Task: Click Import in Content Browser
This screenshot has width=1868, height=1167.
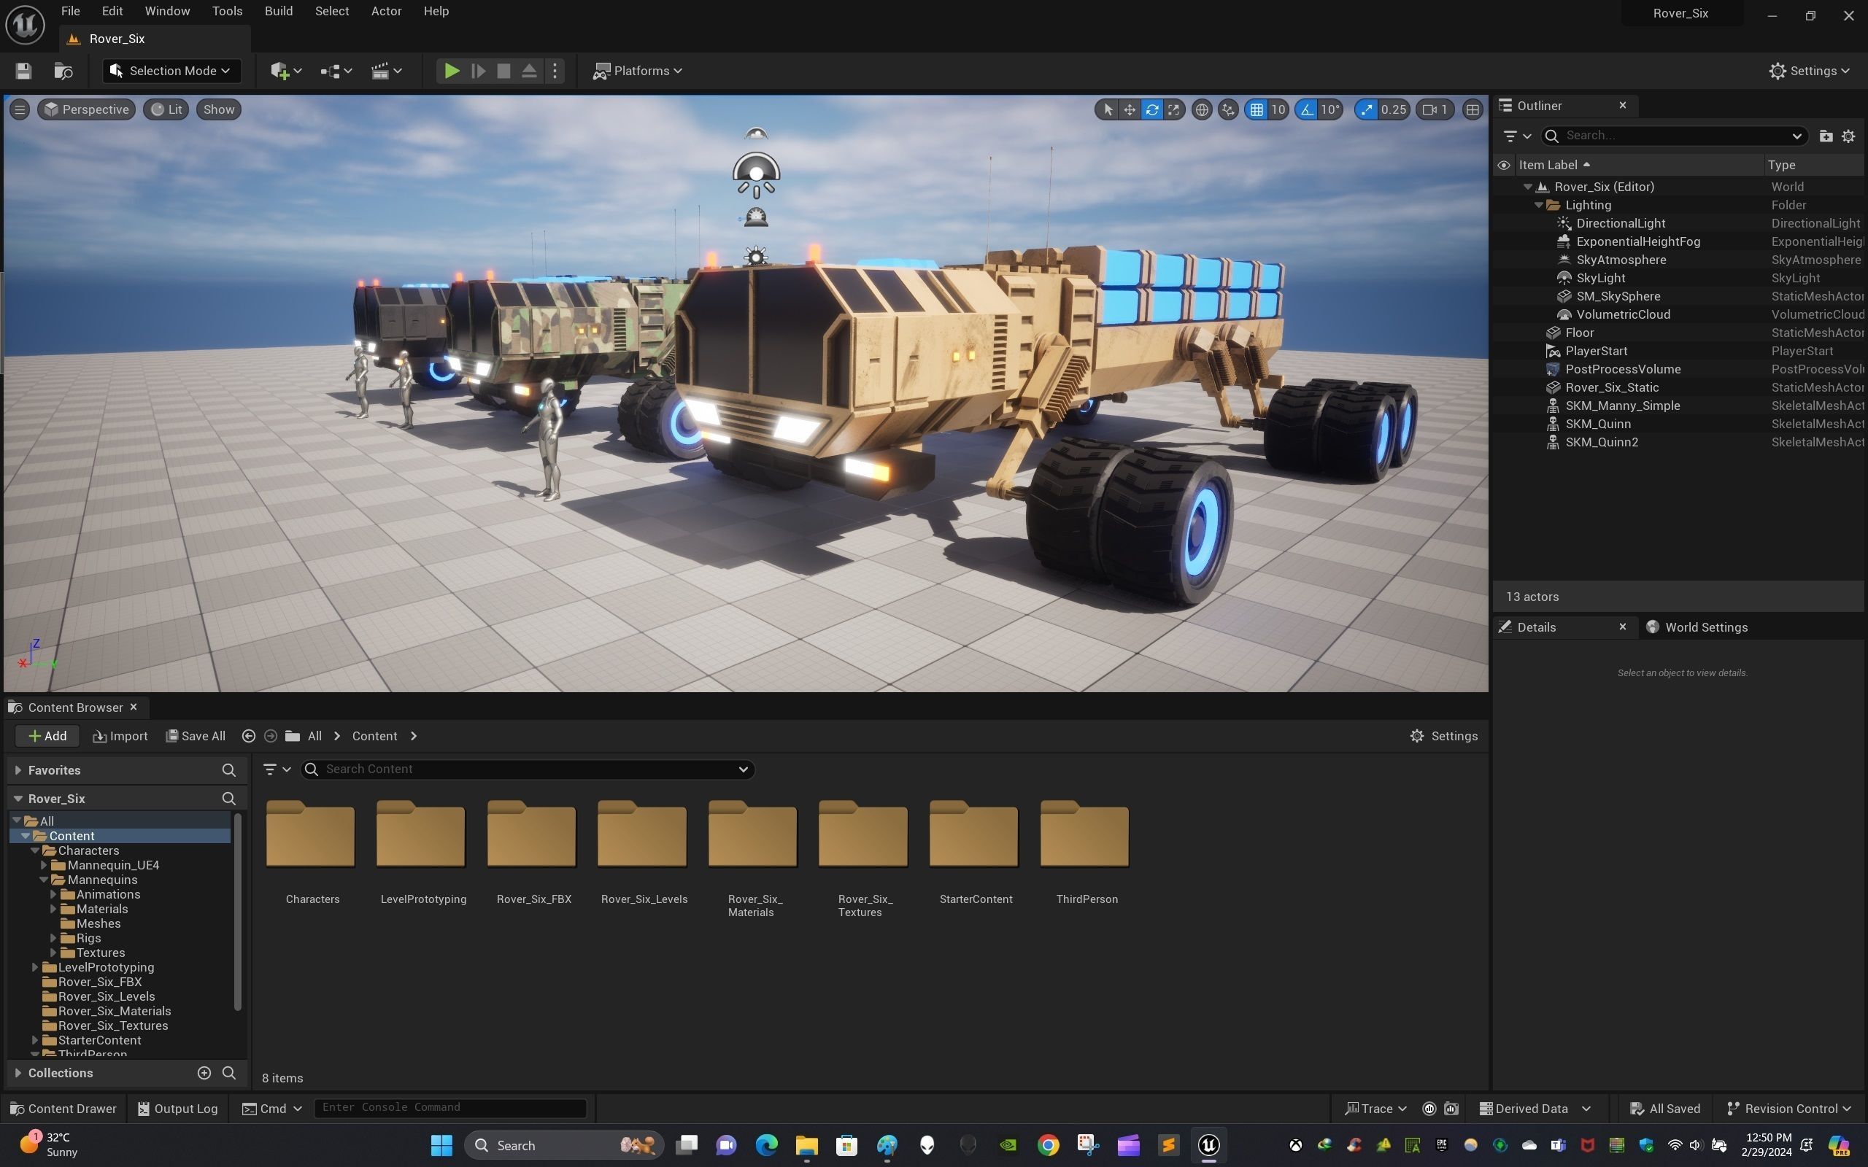Action: tap(120, 737)
